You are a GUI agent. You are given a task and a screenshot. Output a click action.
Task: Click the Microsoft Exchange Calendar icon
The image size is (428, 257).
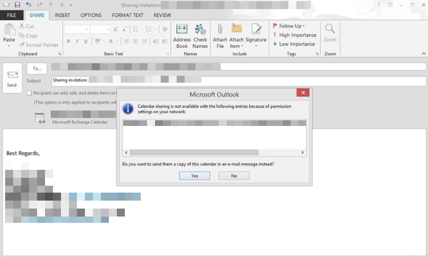(40, 119)
